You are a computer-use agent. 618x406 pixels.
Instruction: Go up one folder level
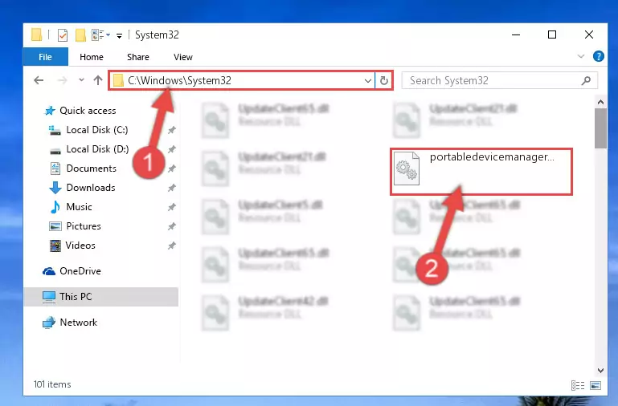(98, 80)
